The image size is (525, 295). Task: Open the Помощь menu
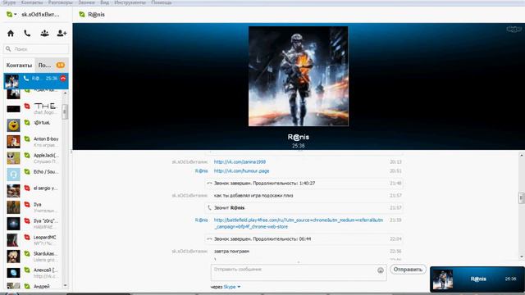tap(162, 2)
